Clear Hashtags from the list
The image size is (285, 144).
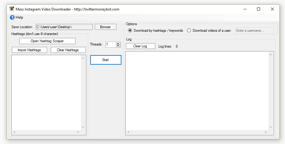pyautogui.click(x=68, y=50)
